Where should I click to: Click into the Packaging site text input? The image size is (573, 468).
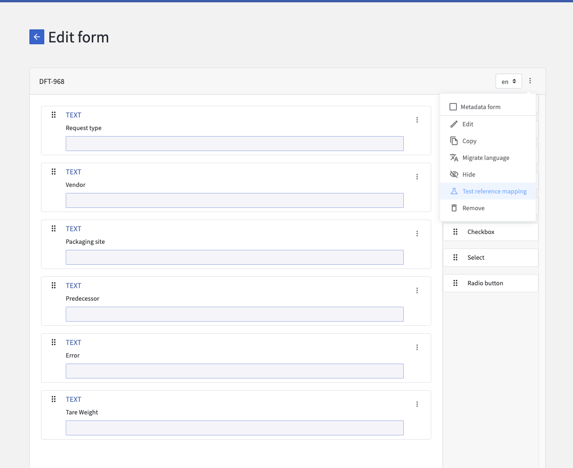click(235, 257)
